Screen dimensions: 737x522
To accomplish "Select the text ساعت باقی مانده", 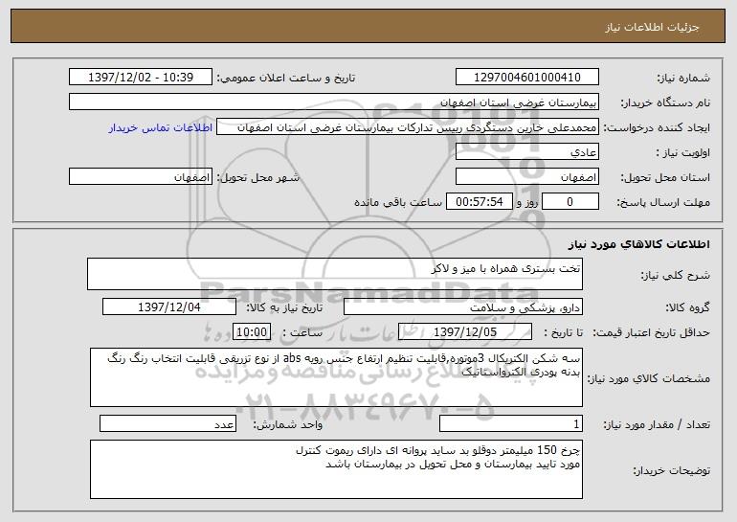I will (x=397, y=202).
